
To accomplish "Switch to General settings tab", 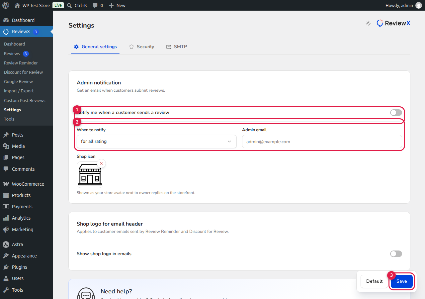I will click(95, 47).
